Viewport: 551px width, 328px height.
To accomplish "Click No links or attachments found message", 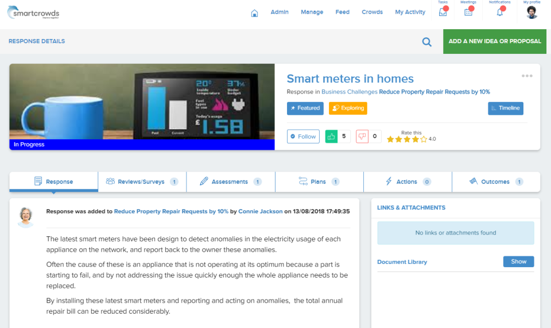I will (456, 233).
